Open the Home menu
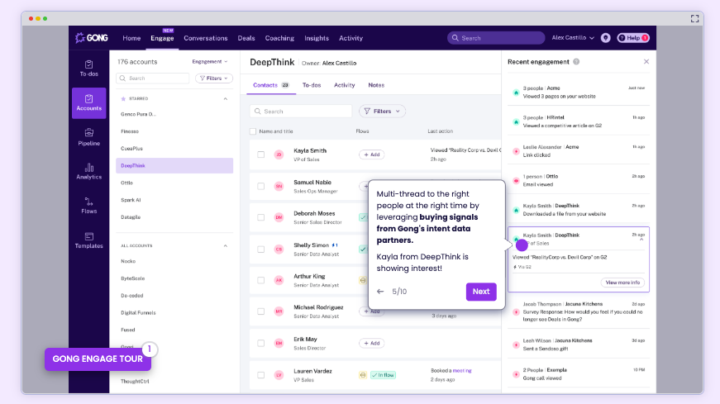The width and height of the screenshot is (720, 404). (131, 38)
